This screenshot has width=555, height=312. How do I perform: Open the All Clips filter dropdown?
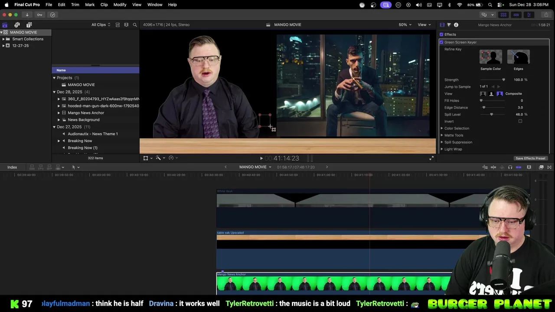[x=101, y=25]
